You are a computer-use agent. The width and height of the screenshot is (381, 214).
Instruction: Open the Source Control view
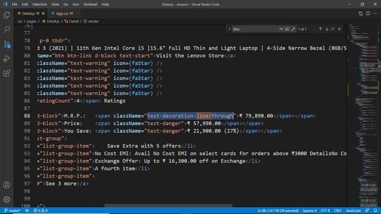[x=7, y=44]
